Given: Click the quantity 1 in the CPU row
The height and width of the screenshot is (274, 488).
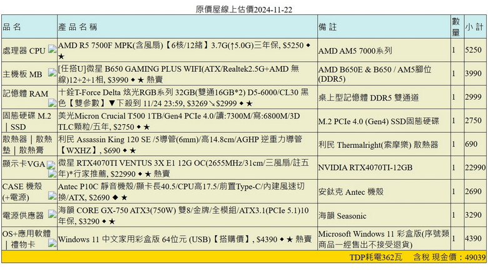Looking at the screenshot, I should 454,50.
